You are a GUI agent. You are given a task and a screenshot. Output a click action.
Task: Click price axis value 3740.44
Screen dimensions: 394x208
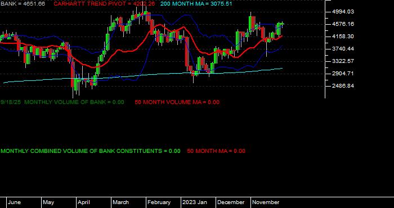click(x=343, y=49)
